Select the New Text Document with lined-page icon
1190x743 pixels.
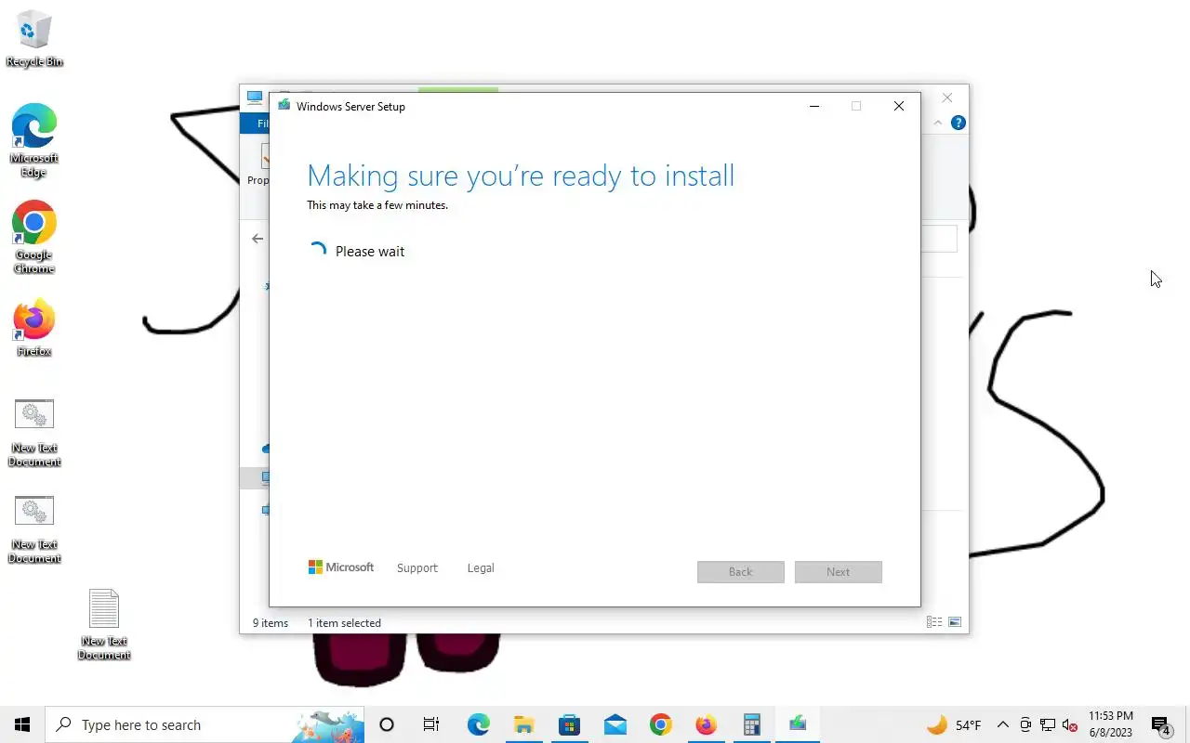point(104,624)
